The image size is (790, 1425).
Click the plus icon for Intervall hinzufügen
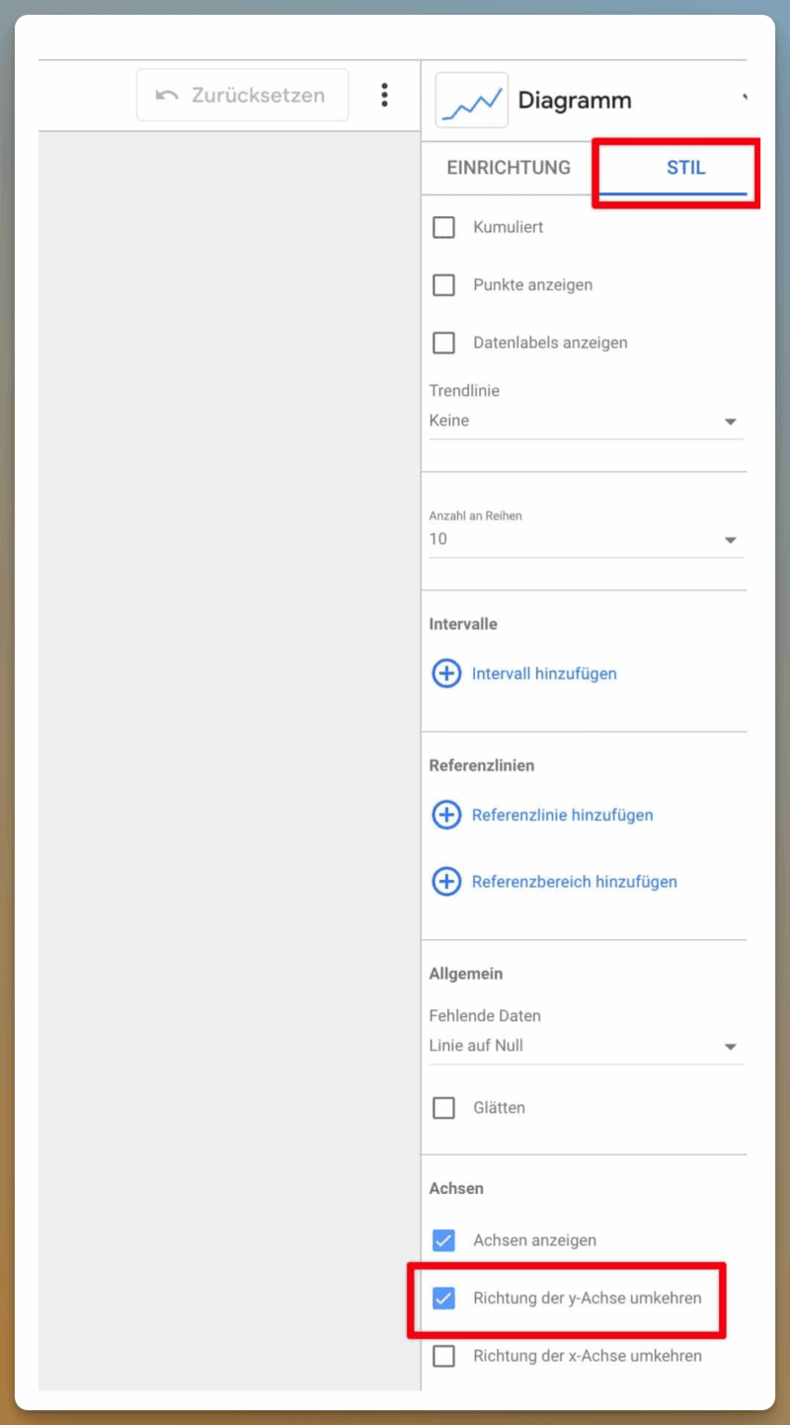[x=446, y=673]
